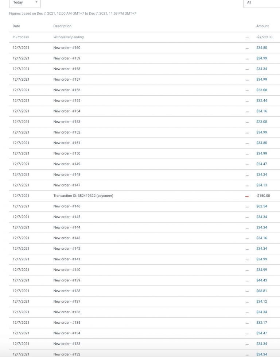Viewport: 280px width, 357px height.
Task: Select the Date column header
Action: tap(16, 26)
